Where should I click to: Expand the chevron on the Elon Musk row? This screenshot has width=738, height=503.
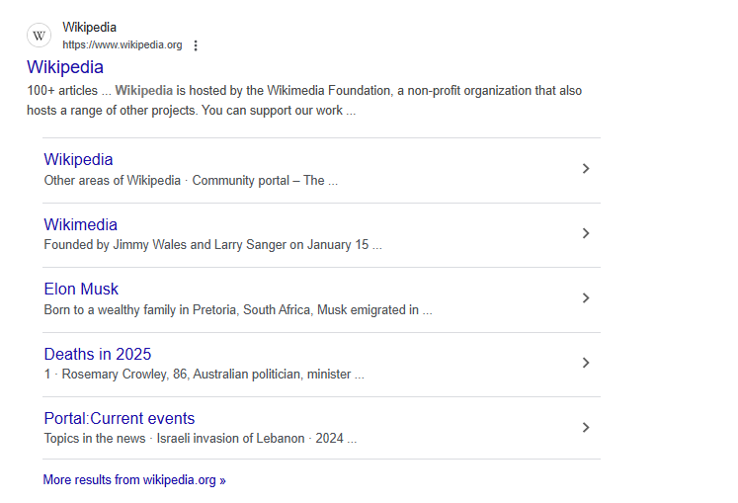coord(586,298)
